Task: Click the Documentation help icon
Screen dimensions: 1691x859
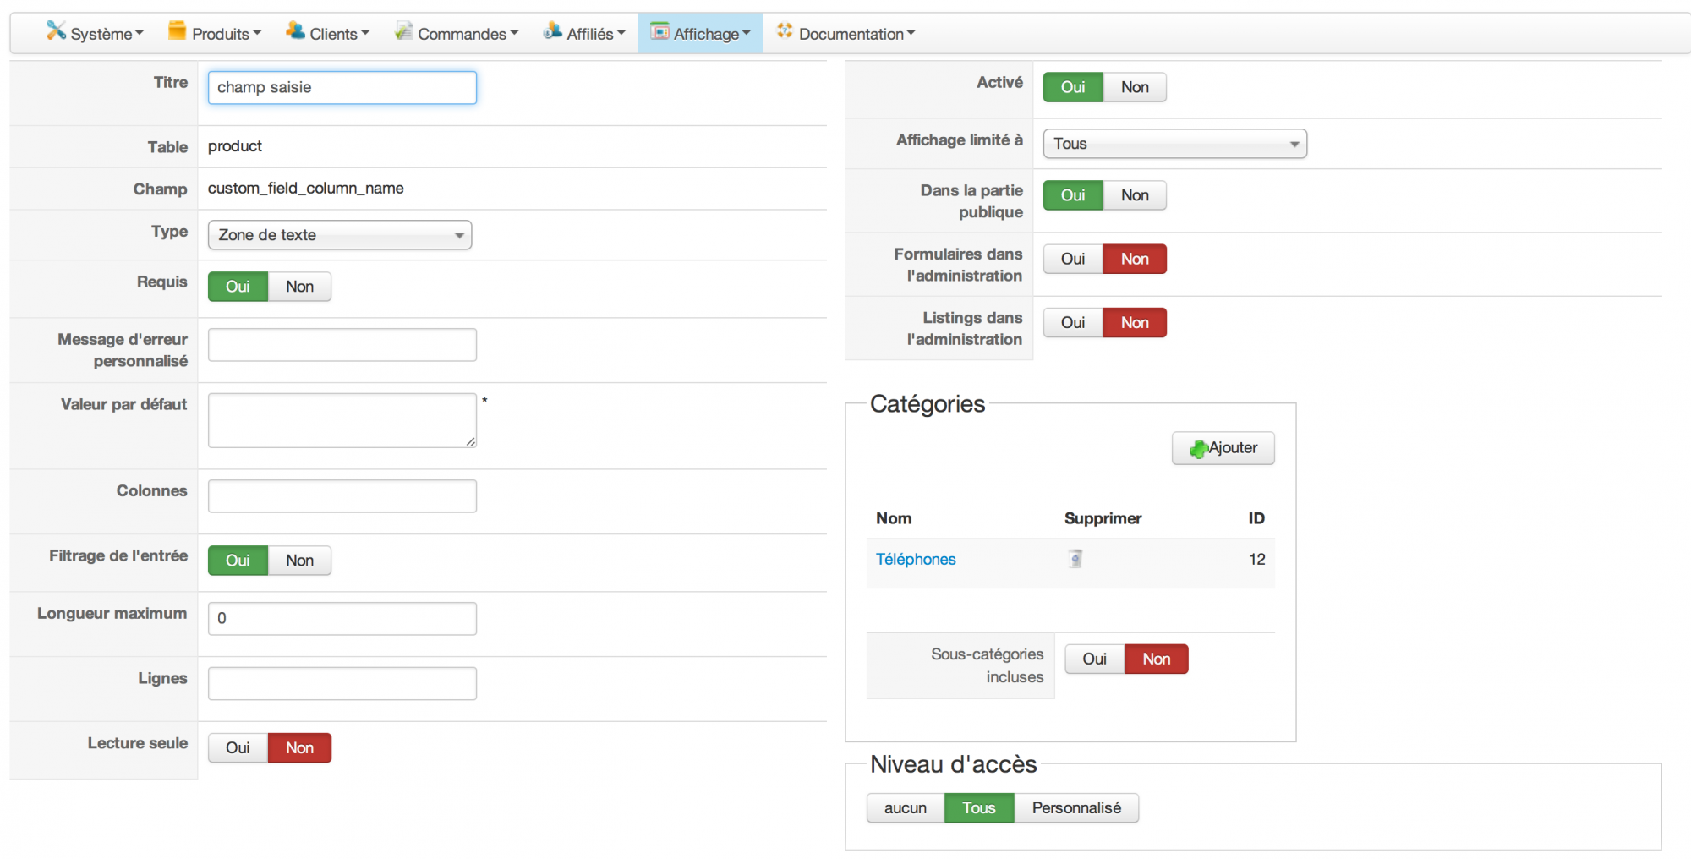Action: click(785, 31)
